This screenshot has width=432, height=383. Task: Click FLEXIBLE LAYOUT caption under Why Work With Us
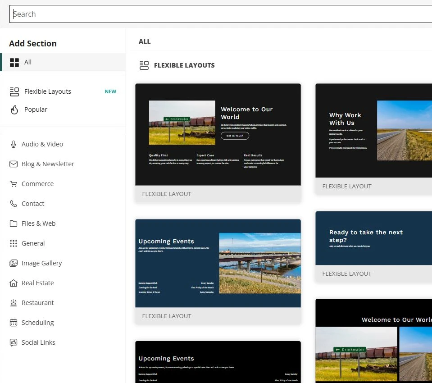tap(347, 186)
